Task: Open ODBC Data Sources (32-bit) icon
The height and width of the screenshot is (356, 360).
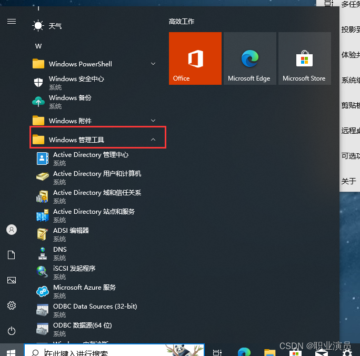Action: (43, 310)
